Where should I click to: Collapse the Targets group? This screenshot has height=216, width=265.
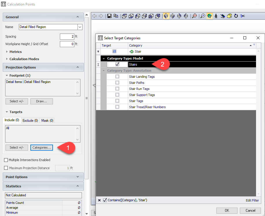click(x=7, y=112)
